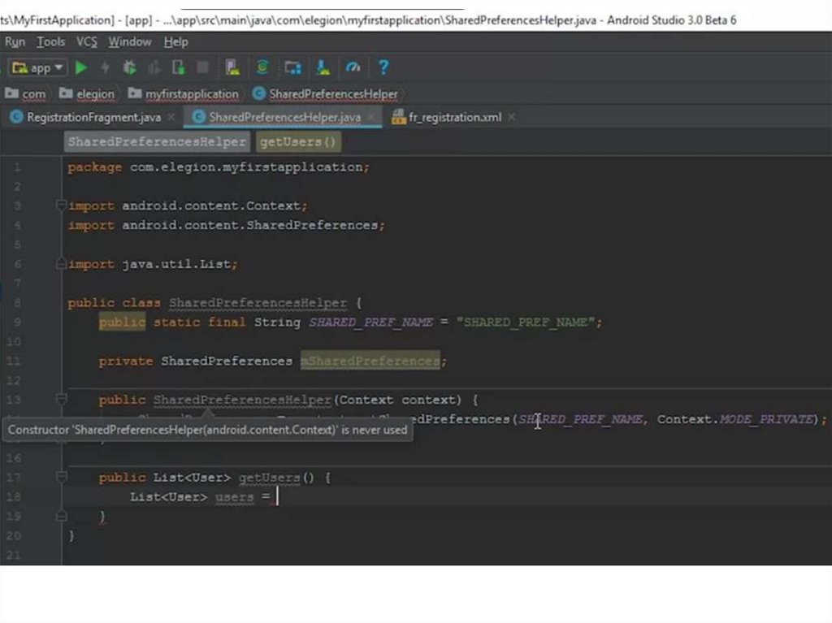Open the SDK Manager download icon
Viewport: 832px width, 623px height.
coord(323,68)
